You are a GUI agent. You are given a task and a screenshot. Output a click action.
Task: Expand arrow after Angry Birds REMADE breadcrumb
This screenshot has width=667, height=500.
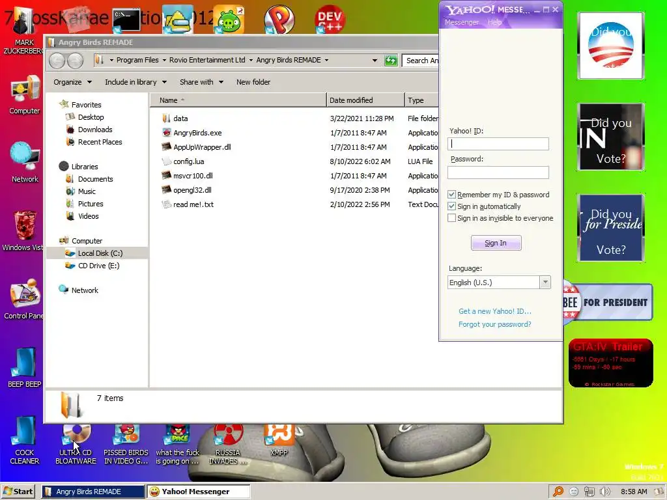[x=327, y=61]
